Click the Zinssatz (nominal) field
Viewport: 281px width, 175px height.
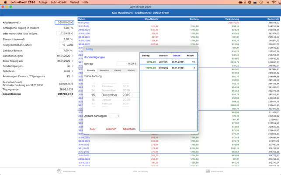(64, 39)
